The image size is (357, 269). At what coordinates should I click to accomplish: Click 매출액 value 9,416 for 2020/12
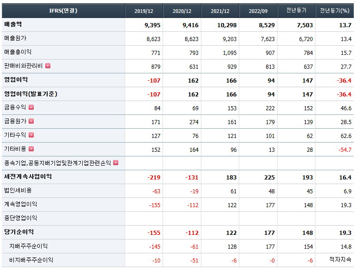(x=190, y=25)
